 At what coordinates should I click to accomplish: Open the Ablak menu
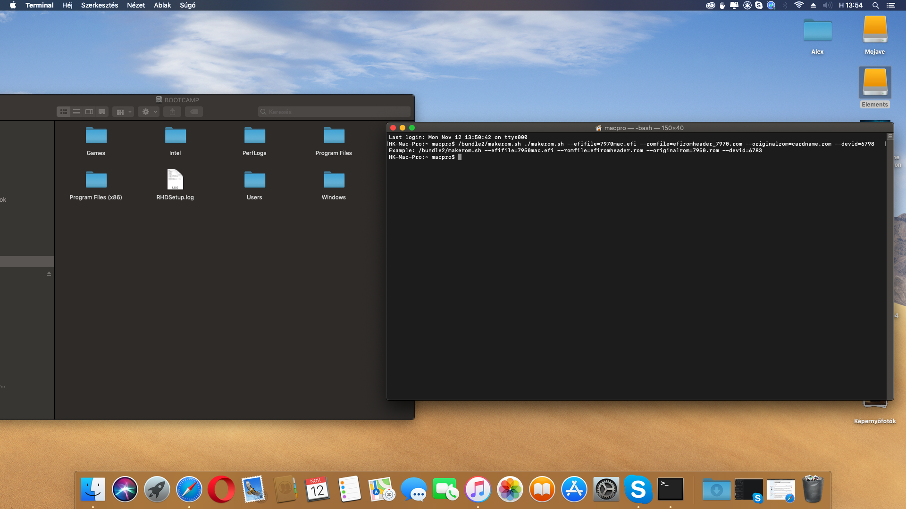(162, 5)
